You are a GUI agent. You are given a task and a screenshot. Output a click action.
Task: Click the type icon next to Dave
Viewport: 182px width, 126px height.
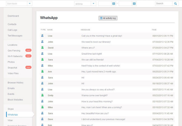42,119
